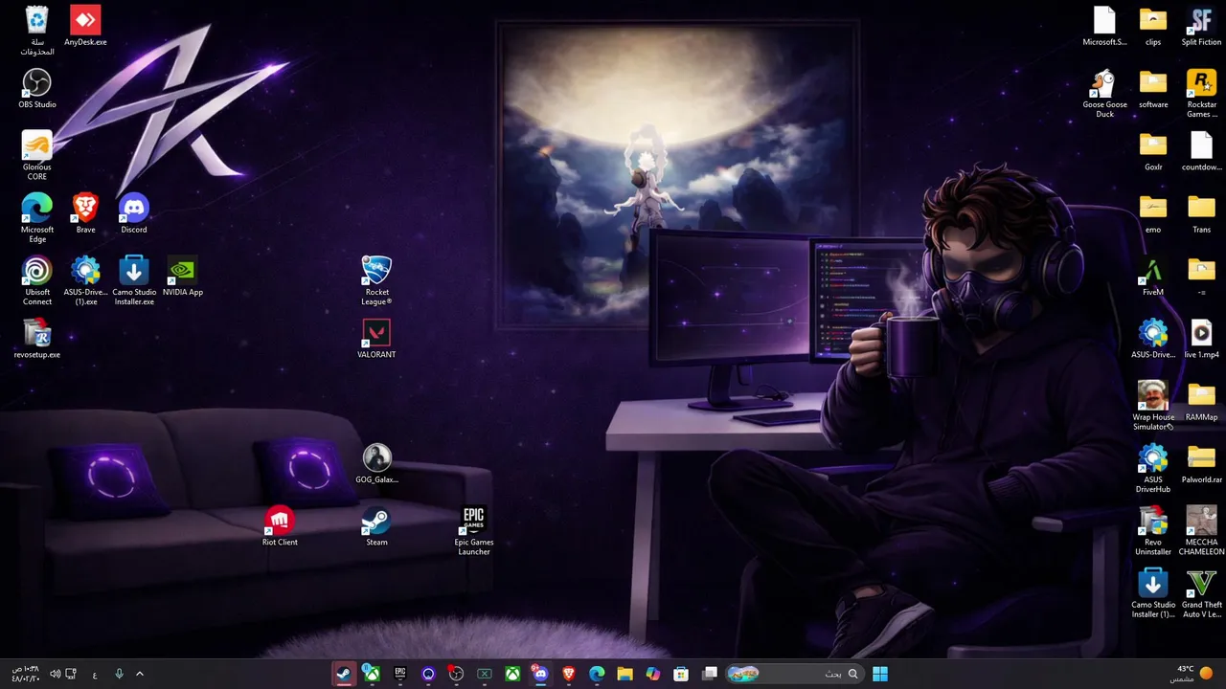This screenshot has width=1226, height=689.
Task: Open Brave browser from the taskbar
Action: (x=569, y=674)
